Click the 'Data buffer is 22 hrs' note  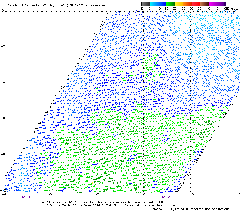(114, 205)
